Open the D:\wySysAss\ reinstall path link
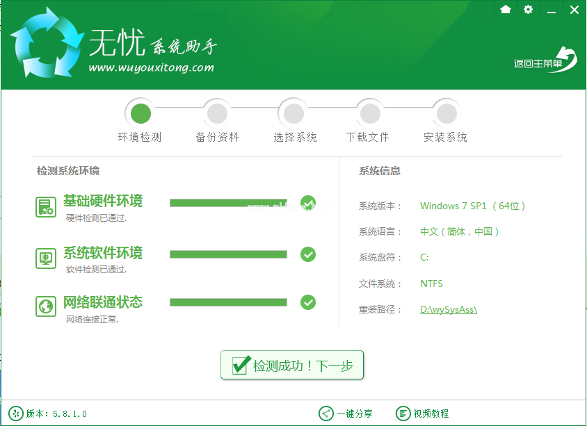This screenshot has height=426, width=587. 448,309
